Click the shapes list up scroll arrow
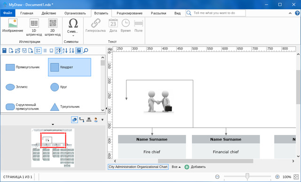 click(x=103, y=57)
